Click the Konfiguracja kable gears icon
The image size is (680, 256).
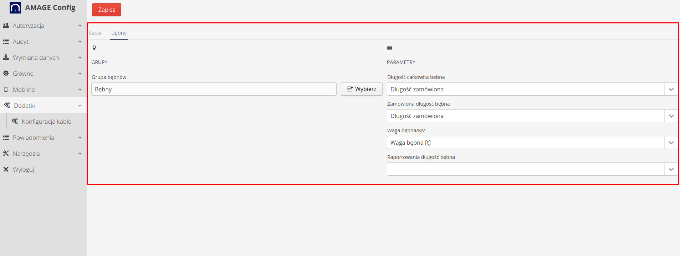click(15, 122)
